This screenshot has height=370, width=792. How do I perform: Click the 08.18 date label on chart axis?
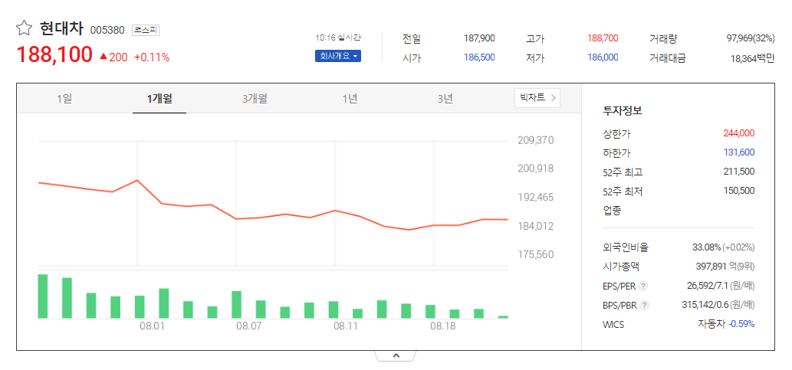tap(443, 326)
